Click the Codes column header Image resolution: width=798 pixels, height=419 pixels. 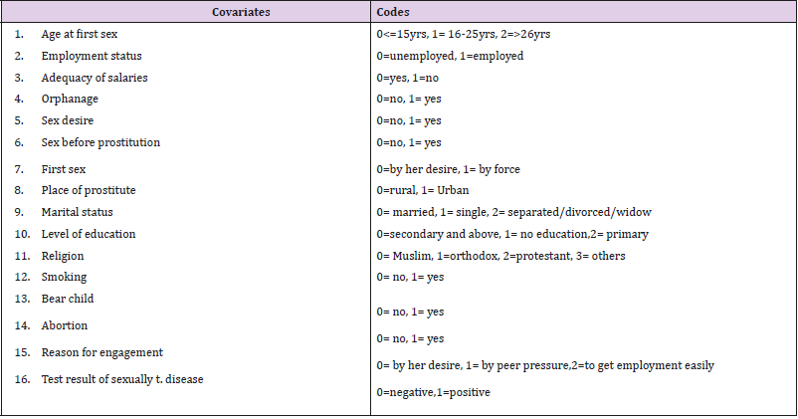(393, 12)
